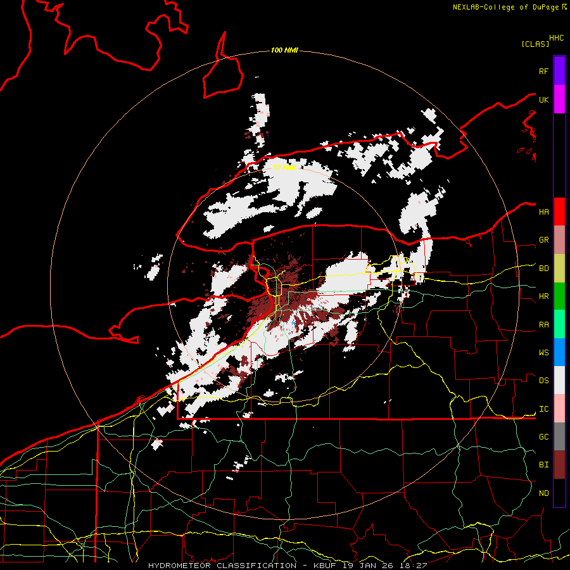This screenshot has height=570, width=570.
Task: Click the HHC product label
Action: 557,38
